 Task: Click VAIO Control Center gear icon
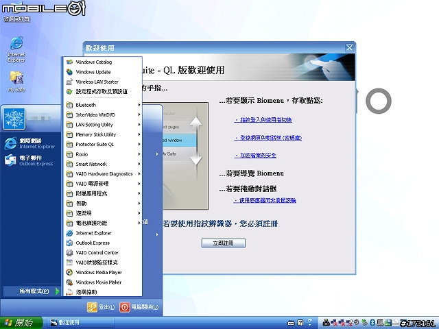point(69,253)
